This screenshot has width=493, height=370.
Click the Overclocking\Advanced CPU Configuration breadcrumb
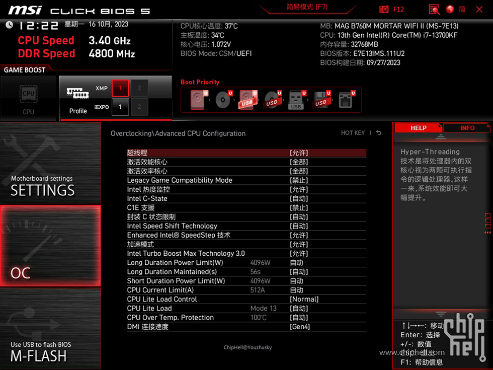click(x=178, y=133)
